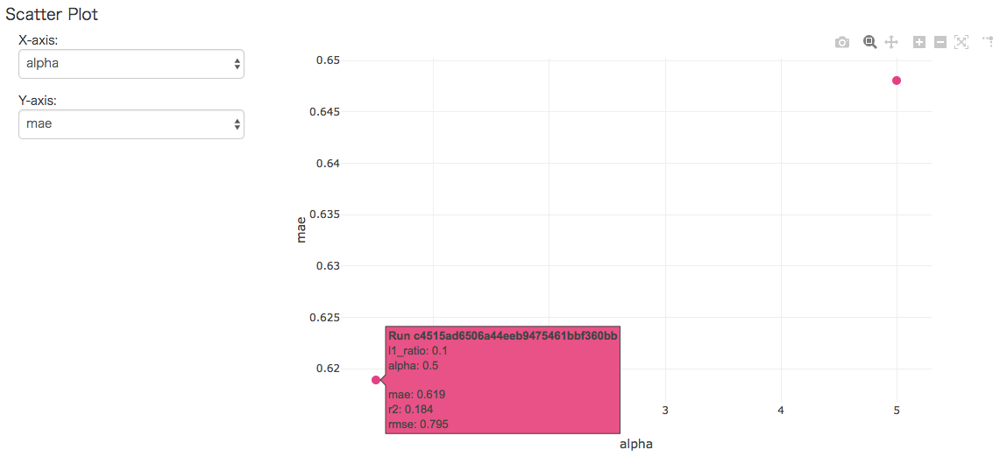
Task: Download the plot as PNG with camera icon
Action: click(x=842, y=42)
